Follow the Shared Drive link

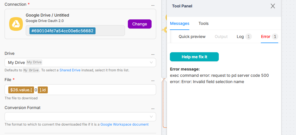click(x=70, y=70)
